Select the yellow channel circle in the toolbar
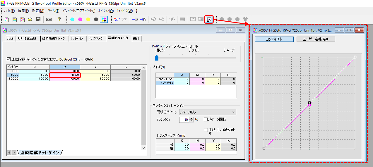This screenshot has width=373, height=167. click(88, 20)
